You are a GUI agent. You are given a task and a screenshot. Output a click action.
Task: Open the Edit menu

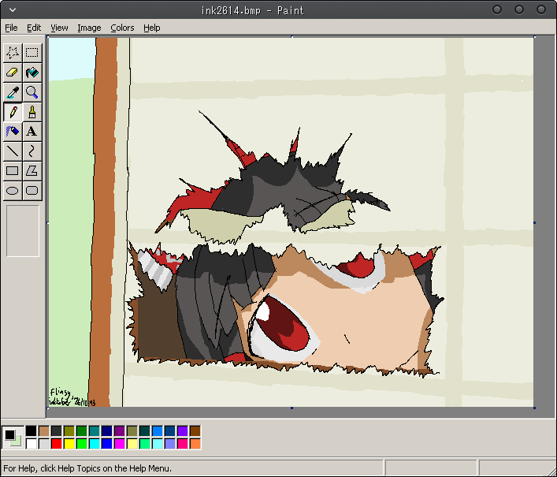pos(34,28)
